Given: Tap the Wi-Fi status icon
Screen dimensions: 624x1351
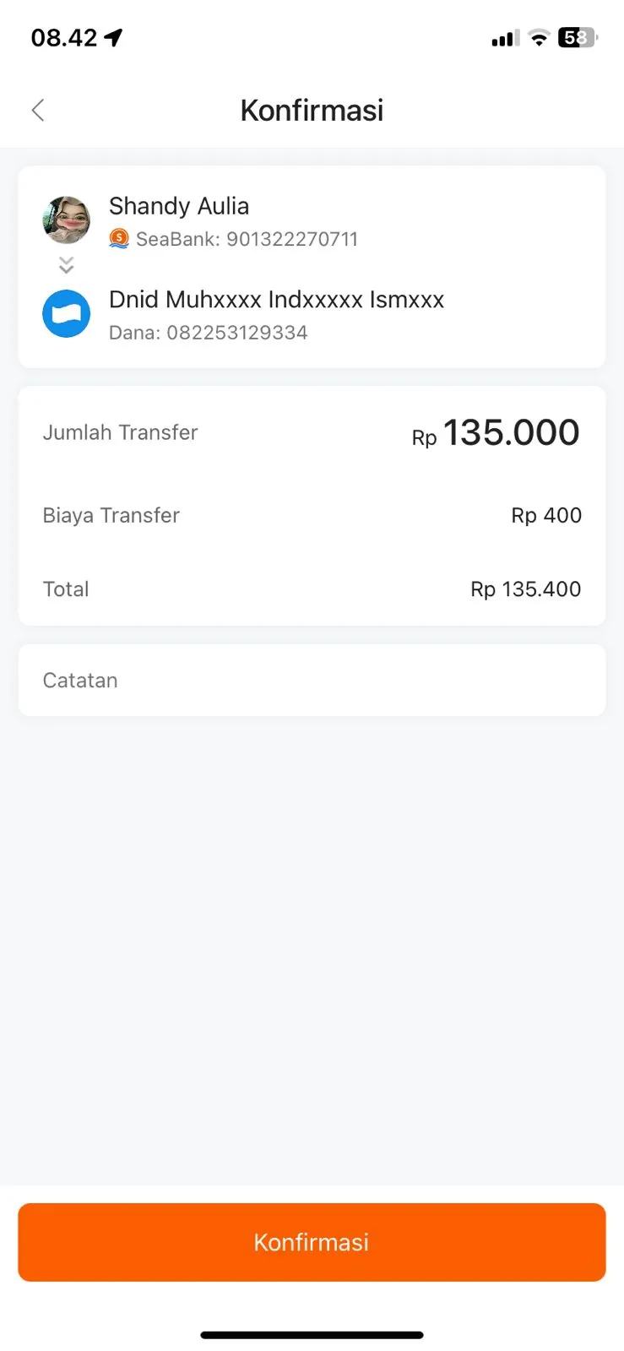Looking at the screenshot, I should [x=538, y=38].
